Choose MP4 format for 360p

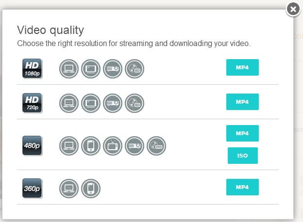tap(242, 187)
